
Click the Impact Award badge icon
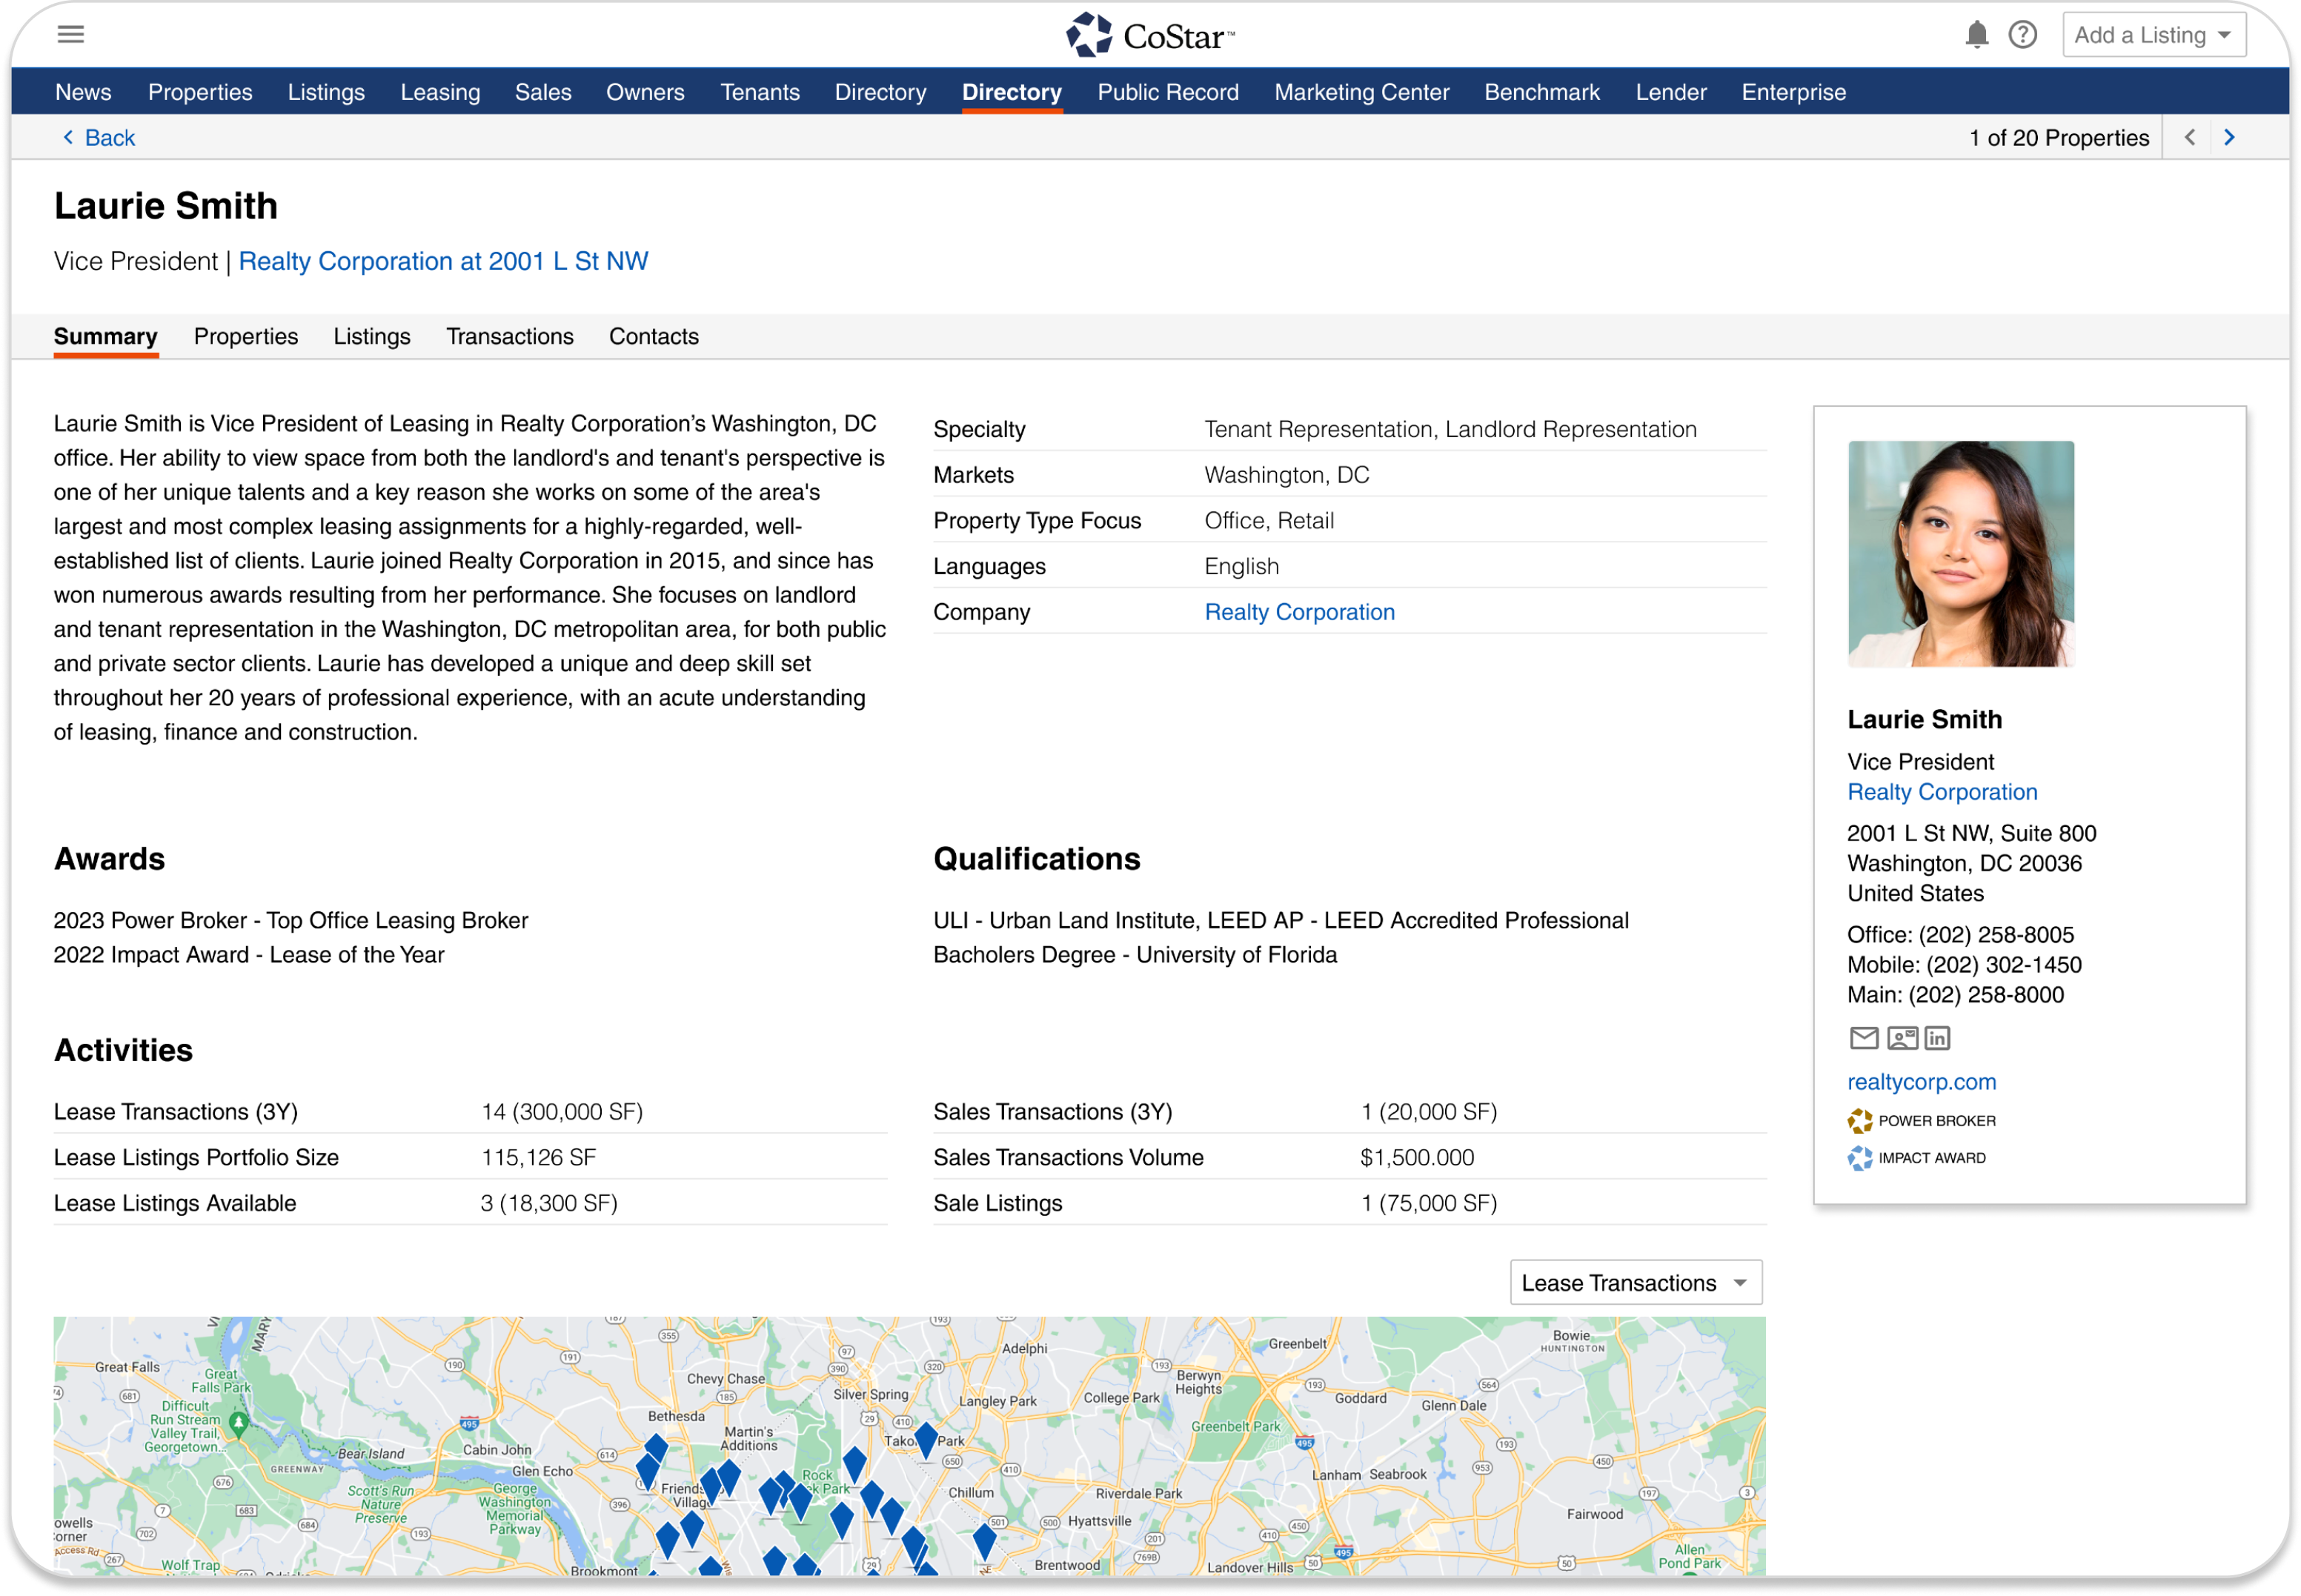point(1859,1157)
